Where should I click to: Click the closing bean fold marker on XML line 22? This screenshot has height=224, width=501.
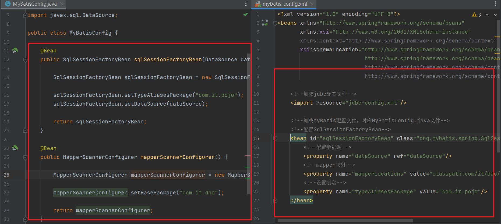pos(275,200)
